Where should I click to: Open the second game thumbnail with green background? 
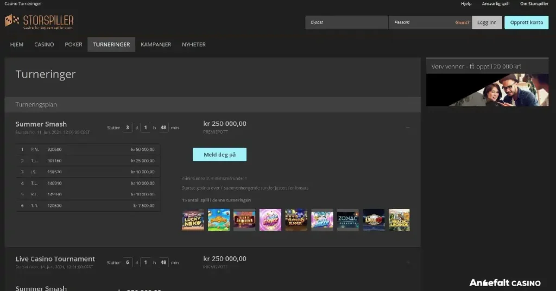pyautogui.click(x=219, y=220)
